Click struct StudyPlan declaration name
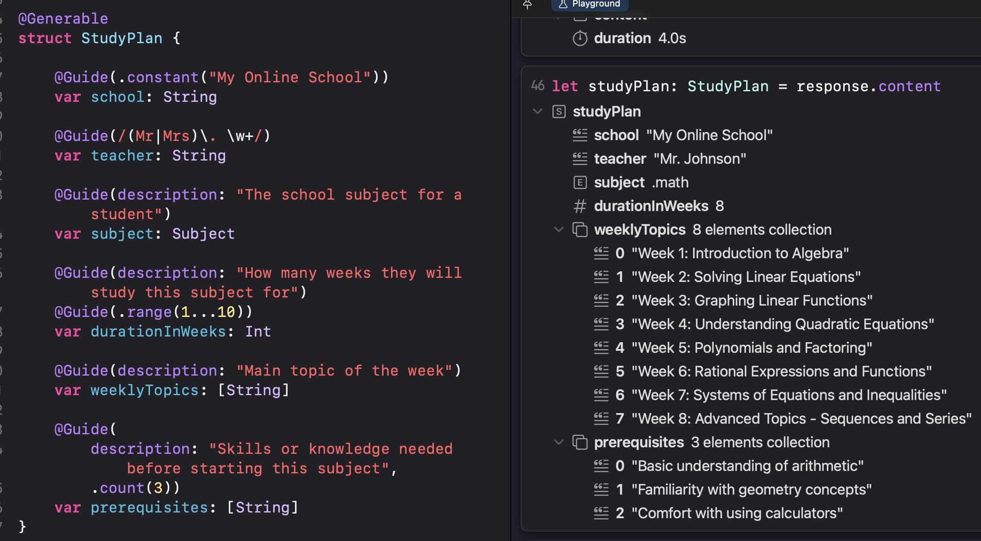981x541 pixels. tap(122, 38)
